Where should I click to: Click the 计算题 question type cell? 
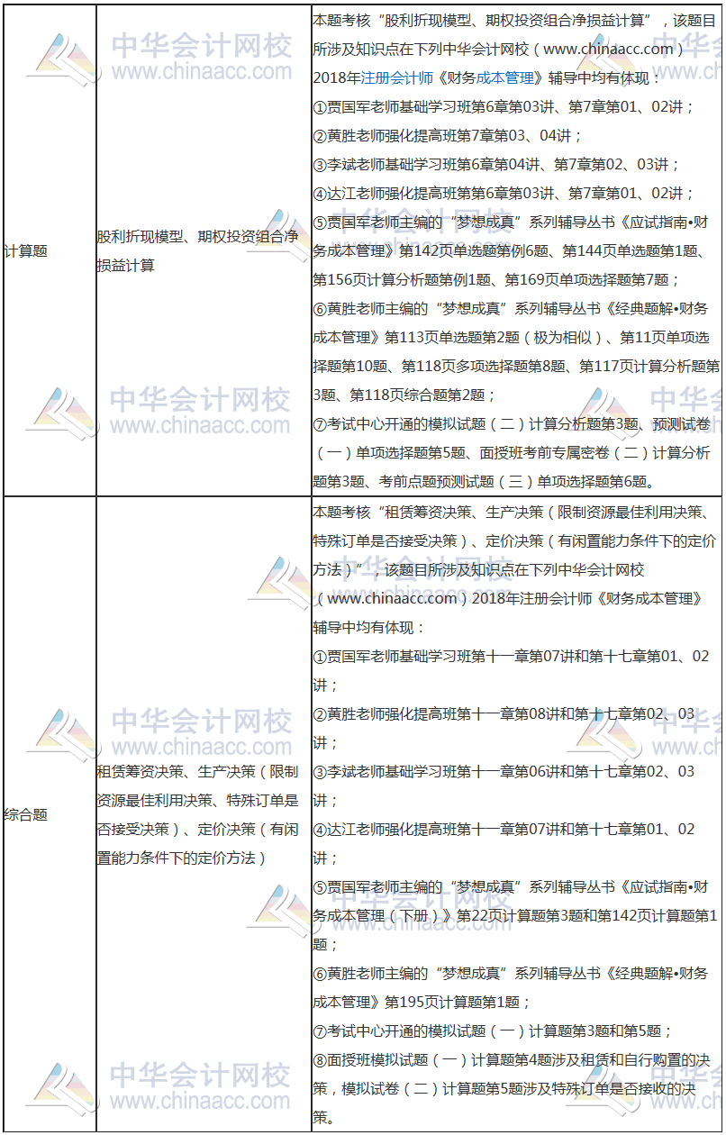[x=26, y=251]
